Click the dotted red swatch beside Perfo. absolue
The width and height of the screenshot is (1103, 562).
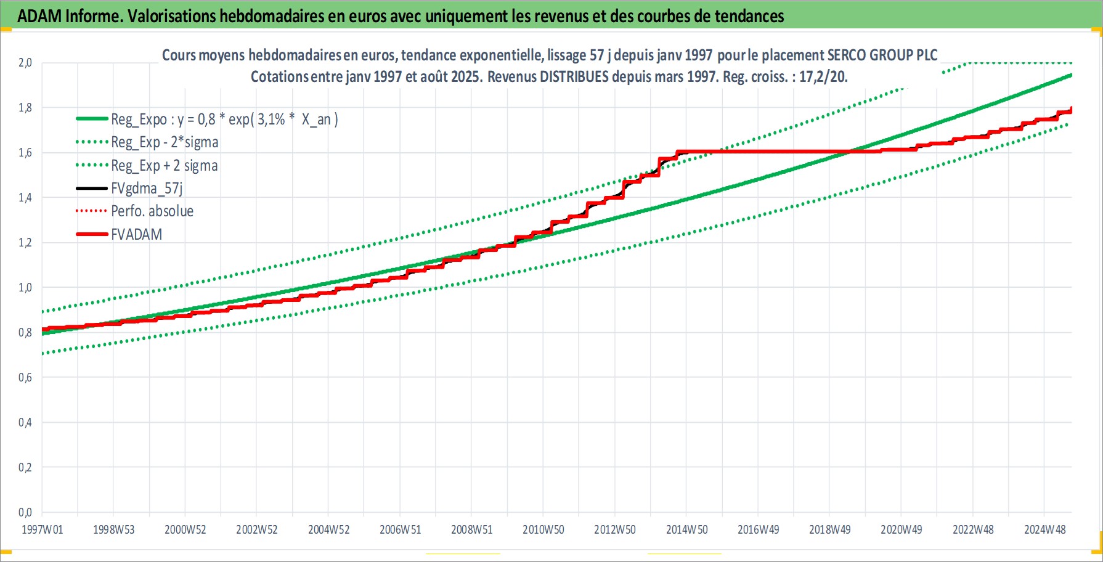92,211
